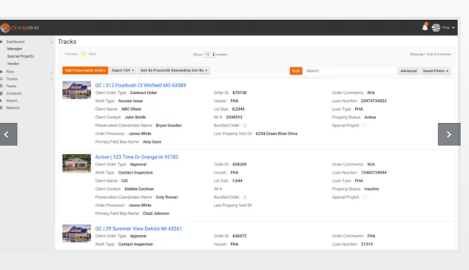Screen dimensions: 469x270
Task: Open Tracks in the sidebar
Action: [x=12, y=79]
